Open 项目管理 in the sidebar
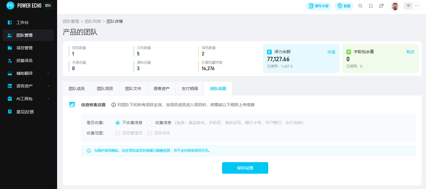The width and height of the screenshot is (426, 189). [25, 48]
